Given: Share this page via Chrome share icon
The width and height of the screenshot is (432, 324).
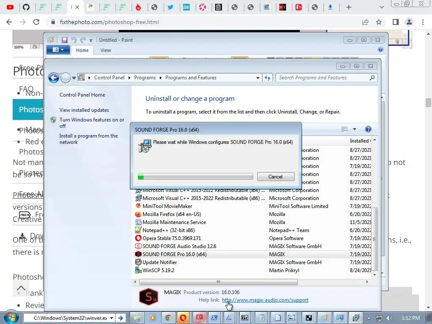Looking at the screenshot, I should click(365, 22).
